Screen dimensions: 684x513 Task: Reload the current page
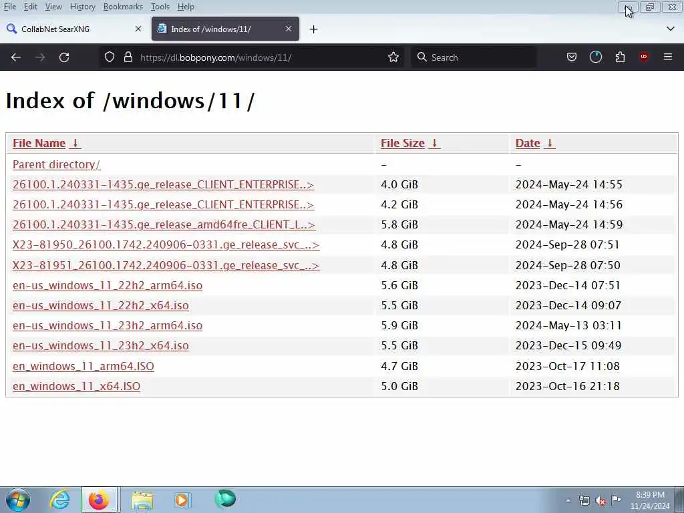(64, 57)
